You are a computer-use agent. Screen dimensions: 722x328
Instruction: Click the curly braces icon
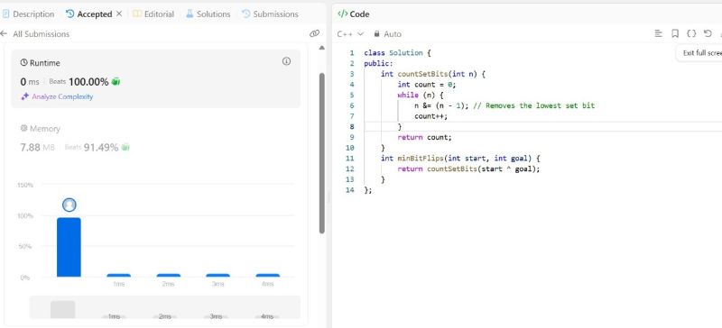point(691,33)
